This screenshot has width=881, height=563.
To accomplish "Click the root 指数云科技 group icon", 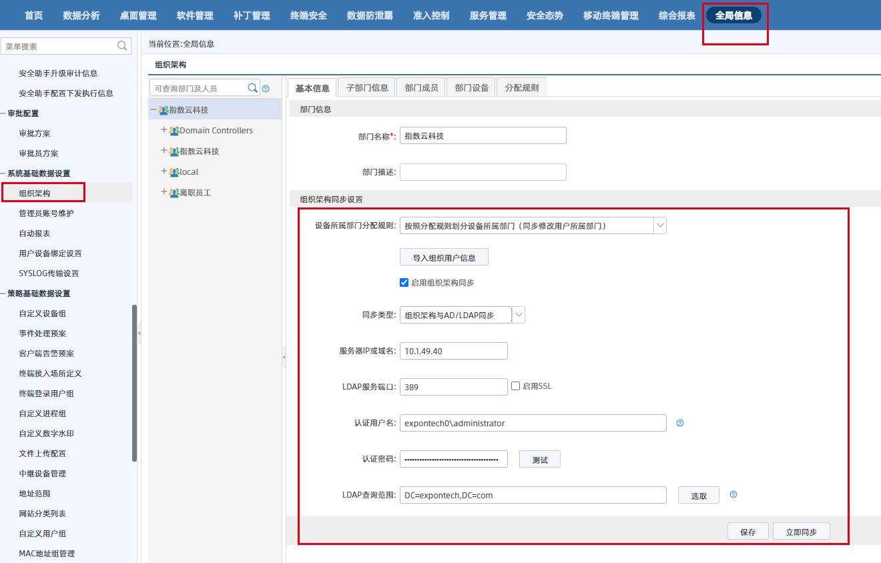I will pos(164,110).
